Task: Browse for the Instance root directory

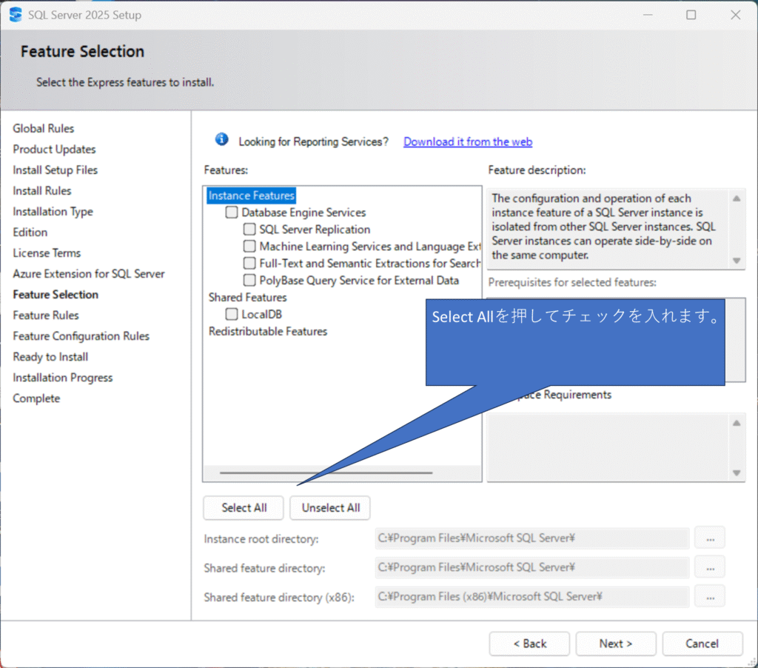Action: pos(710,538)
